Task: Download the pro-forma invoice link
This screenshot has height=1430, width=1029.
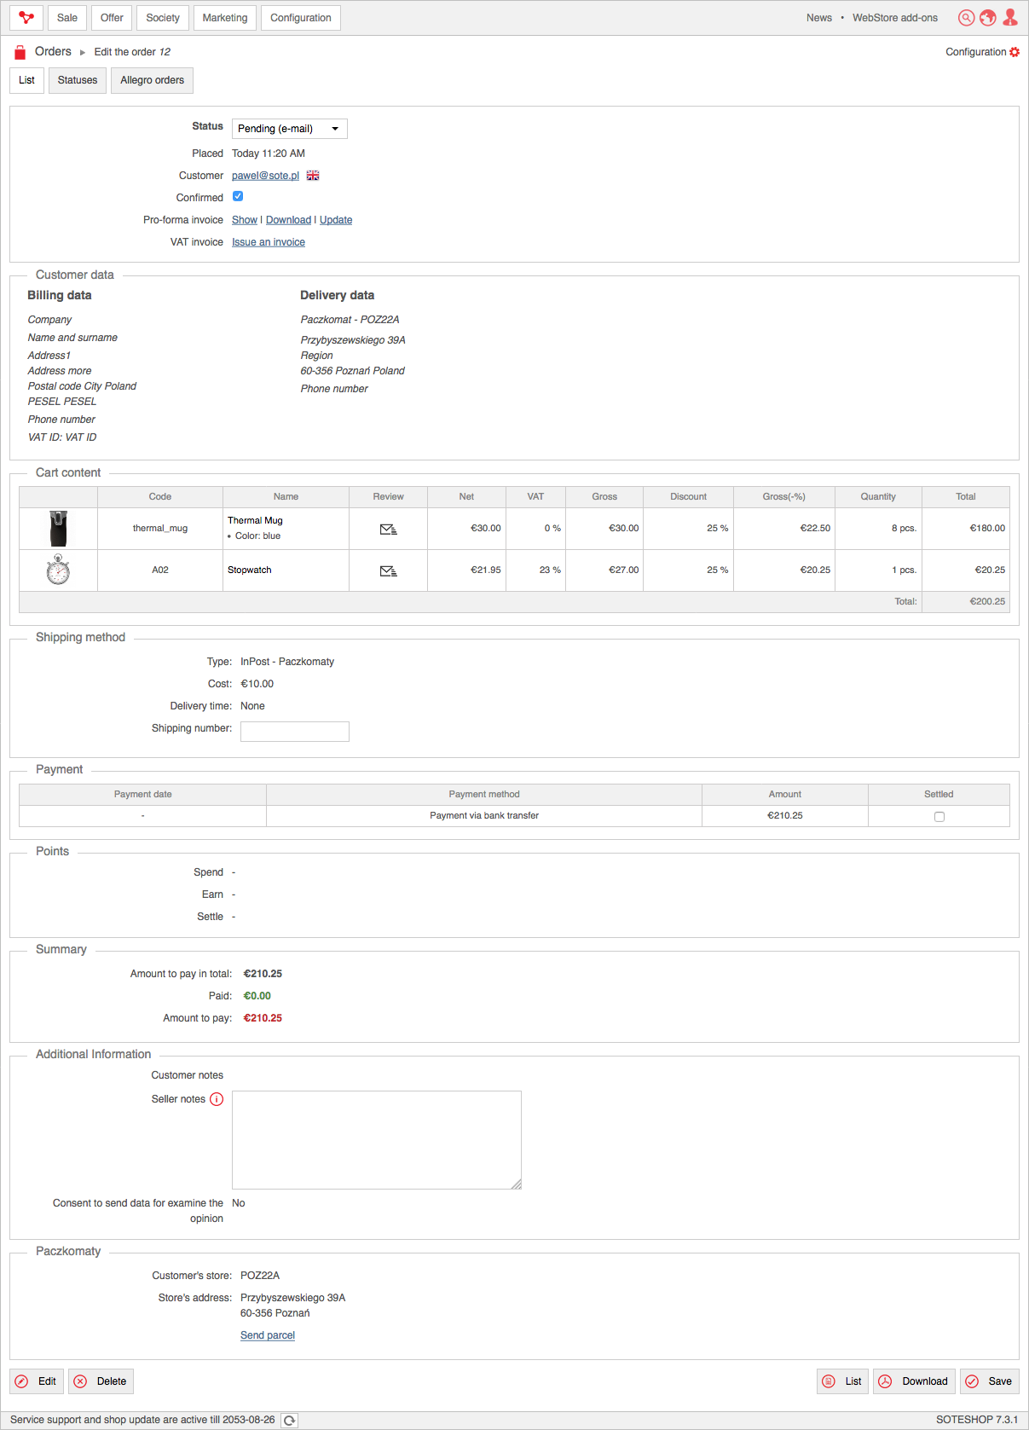Action: tap(288, 220)
